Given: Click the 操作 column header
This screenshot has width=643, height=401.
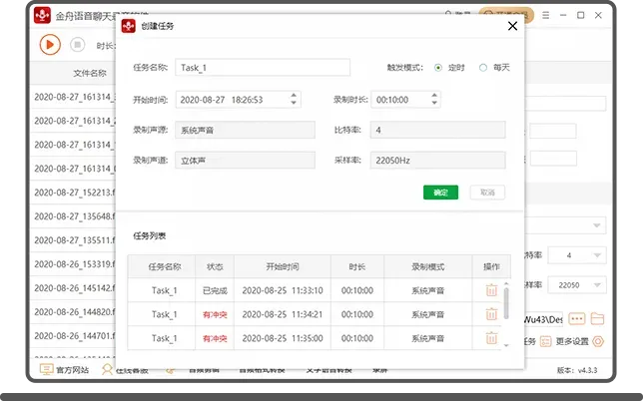Looking at the screenshot, I should click(x=491, y=266).
